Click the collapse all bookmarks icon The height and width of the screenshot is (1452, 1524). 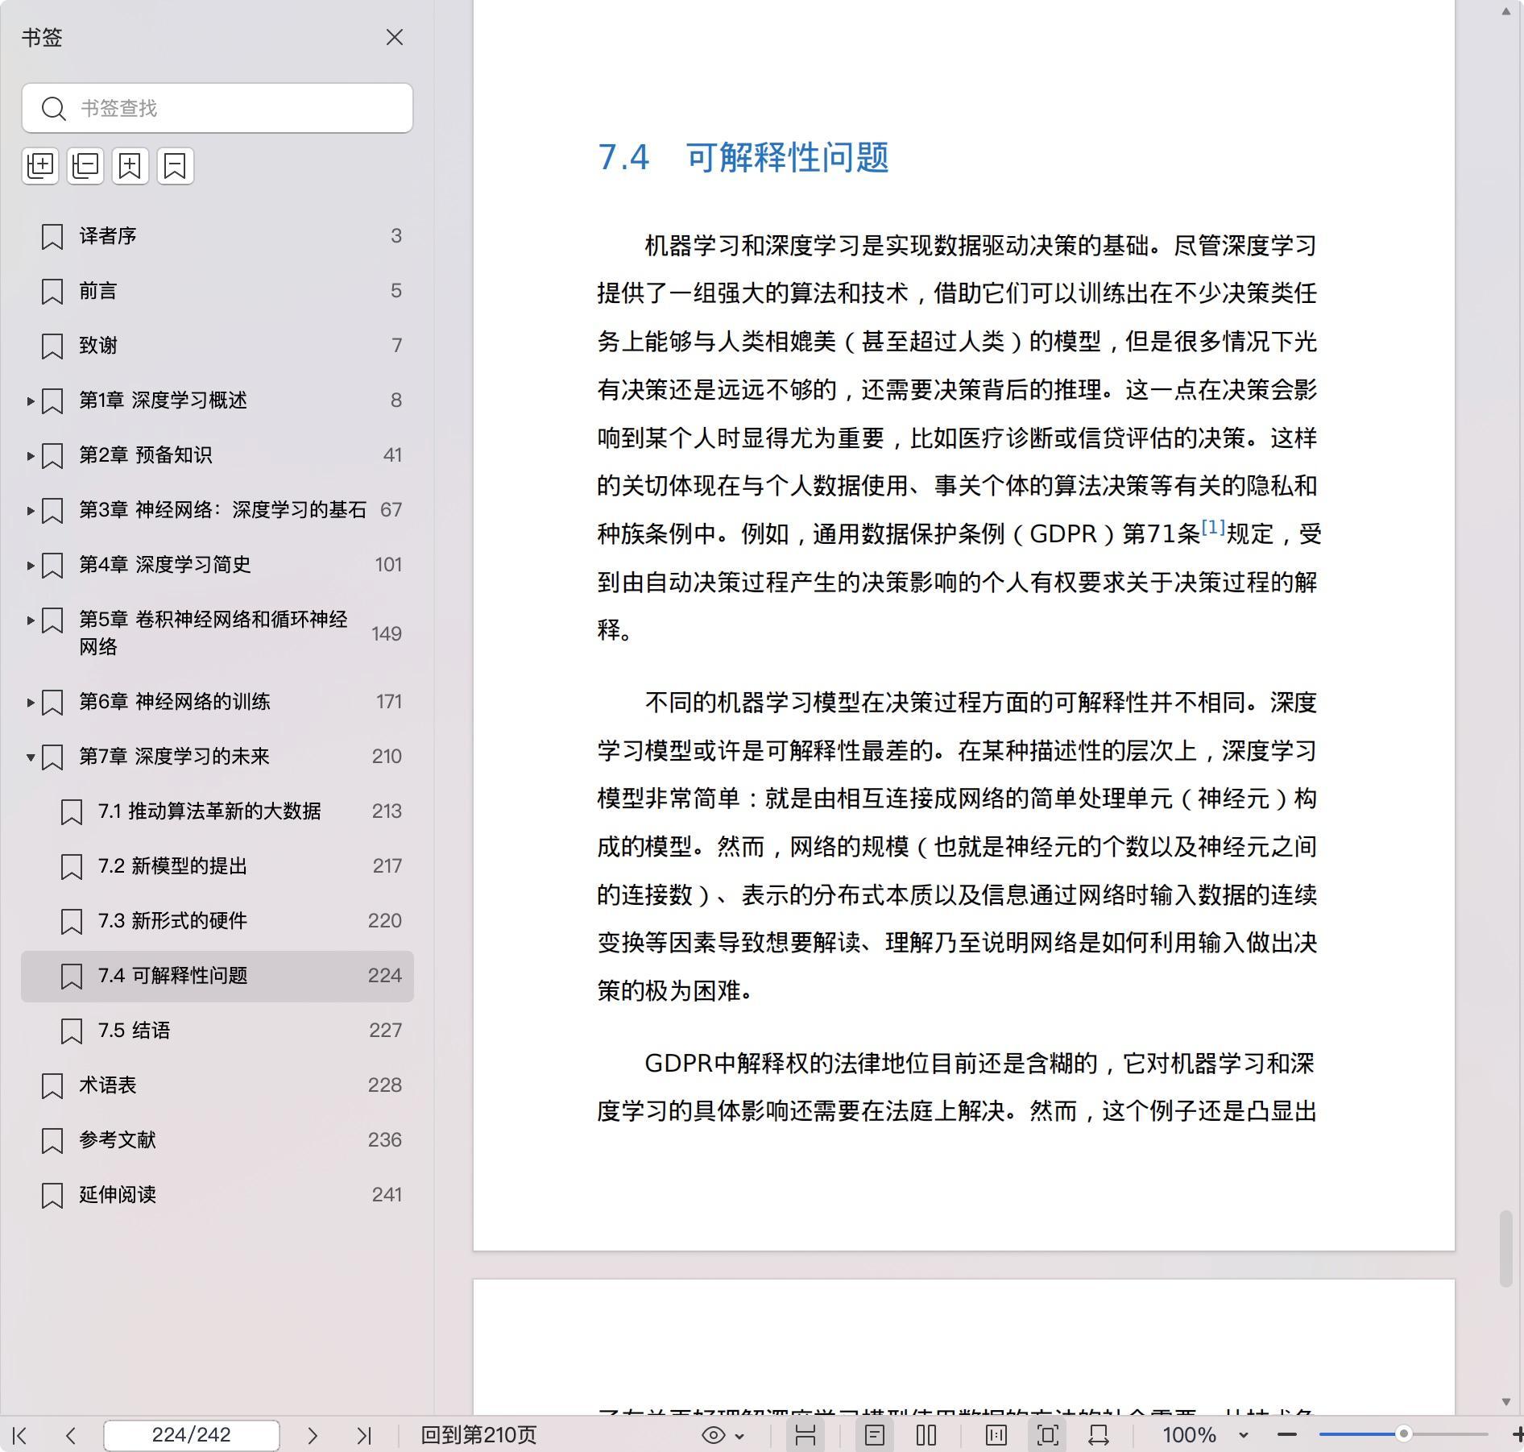(85, 166)
